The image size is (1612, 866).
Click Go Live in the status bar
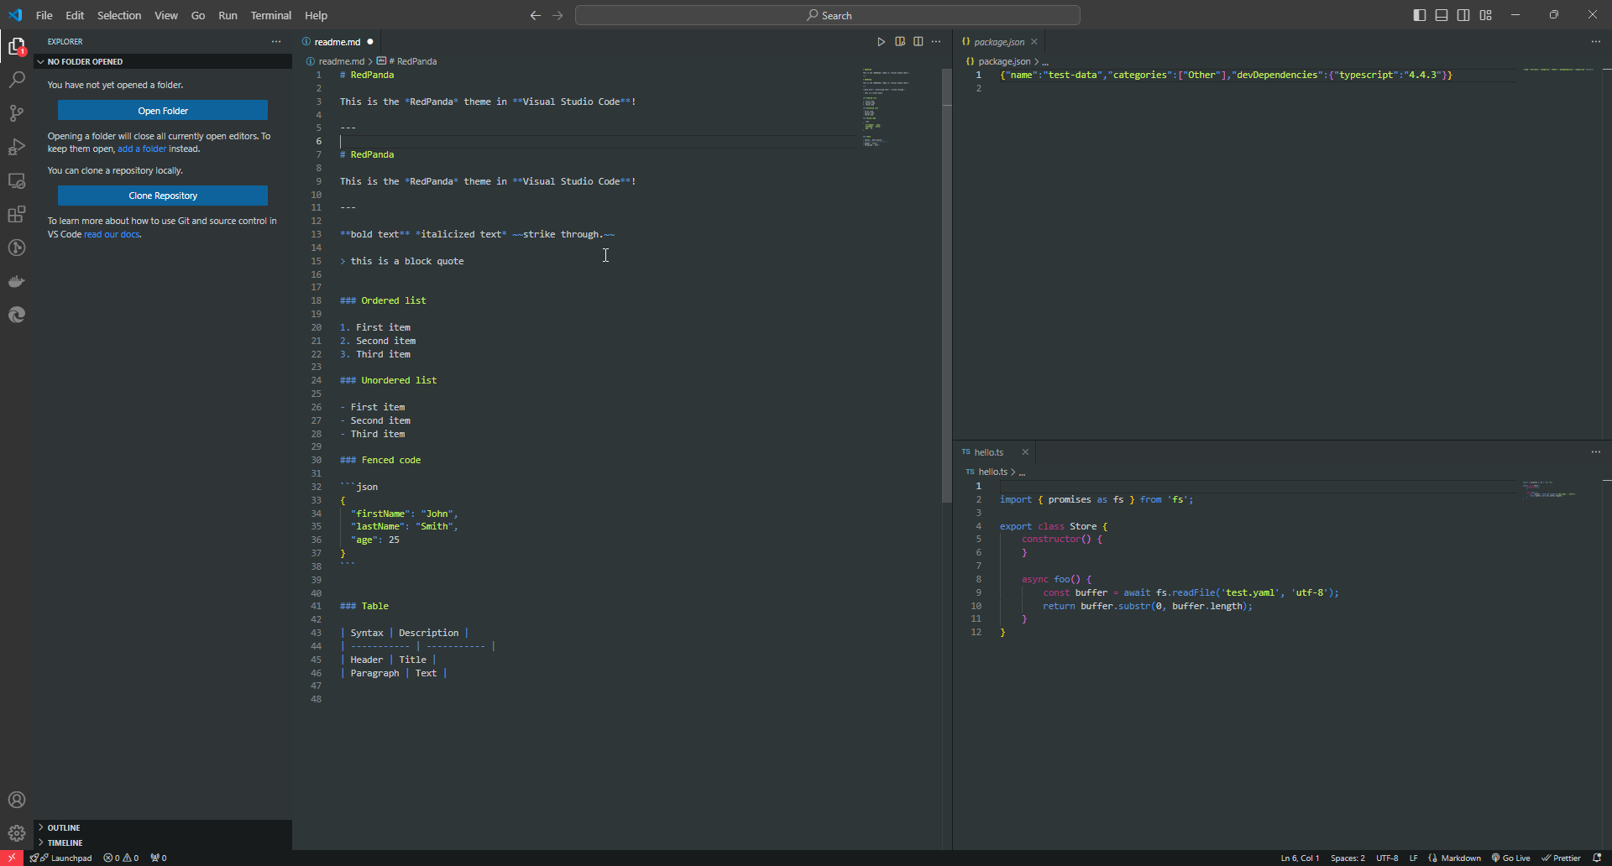[1511, 858]
